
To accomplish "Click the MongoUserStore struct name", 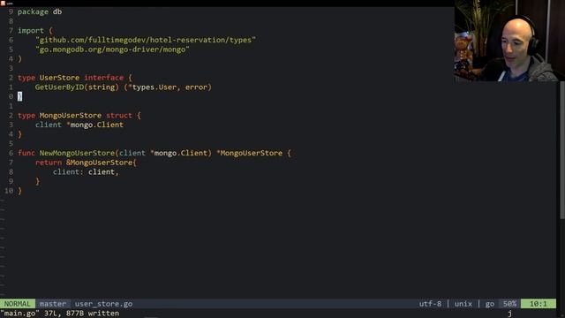I will pyautogui.click(x=71, y=116).
